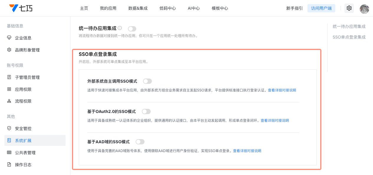Click the info icon beside 统一待办应用集成

120,28
